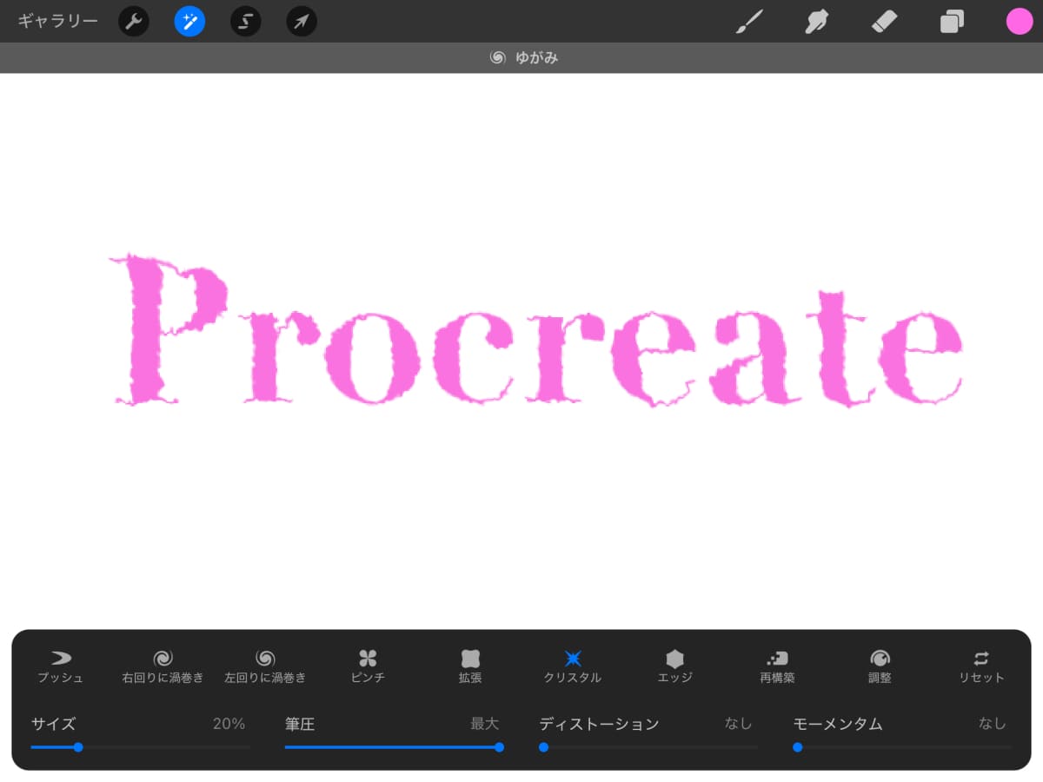Screen dimensions: 1043x782
Task: Choose 左回りに渦巻き twirl mode
Action: pyautogui.click(x=265, y=666)
